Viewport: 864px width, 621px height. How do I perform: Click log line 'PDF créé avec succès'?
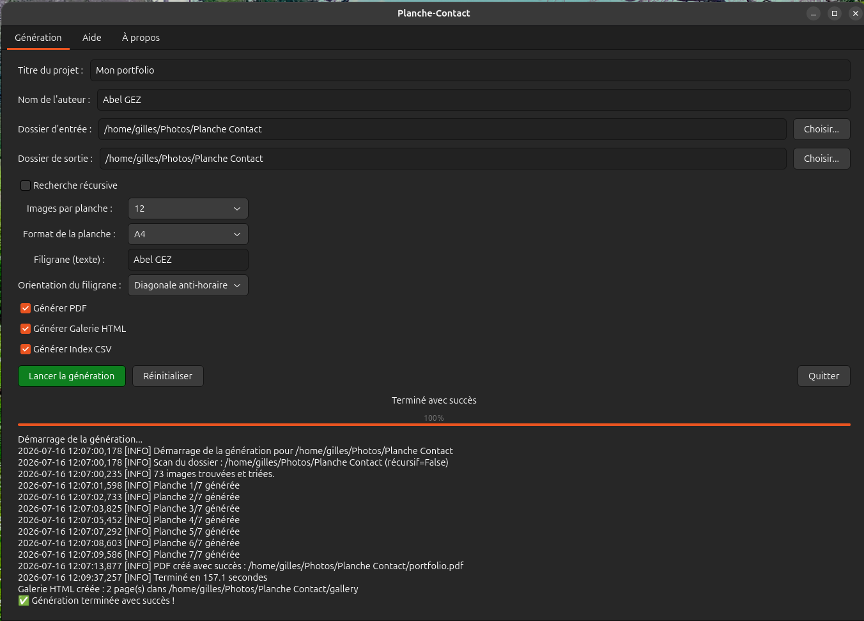pyautogui.click(x=240, y=566)
